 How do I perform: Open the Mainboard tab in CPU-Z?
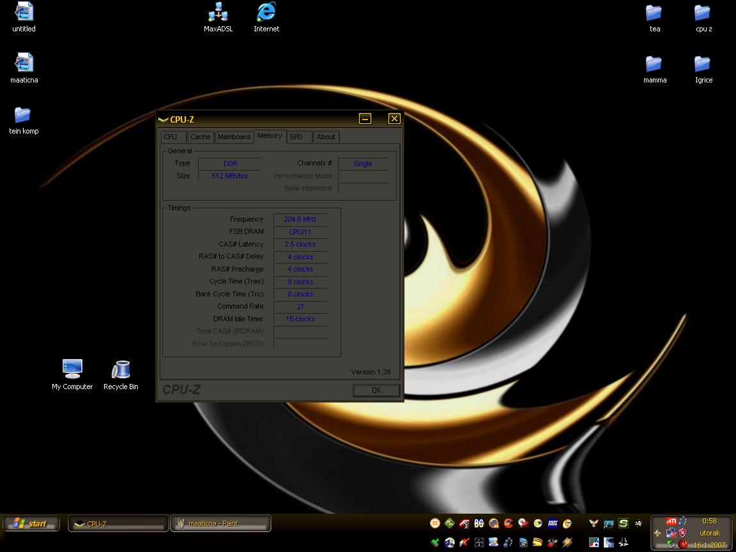point(234,137)
